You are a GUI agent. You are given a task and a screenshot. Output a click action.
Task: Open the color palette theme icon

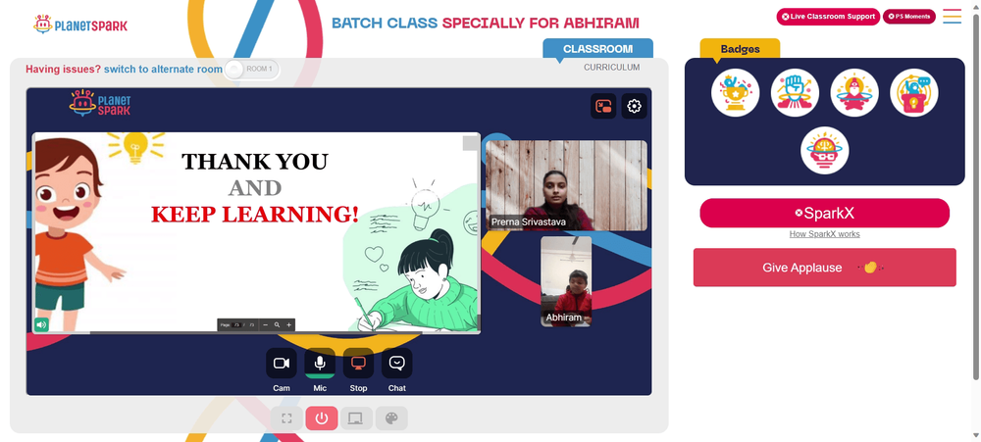[391, 418]
